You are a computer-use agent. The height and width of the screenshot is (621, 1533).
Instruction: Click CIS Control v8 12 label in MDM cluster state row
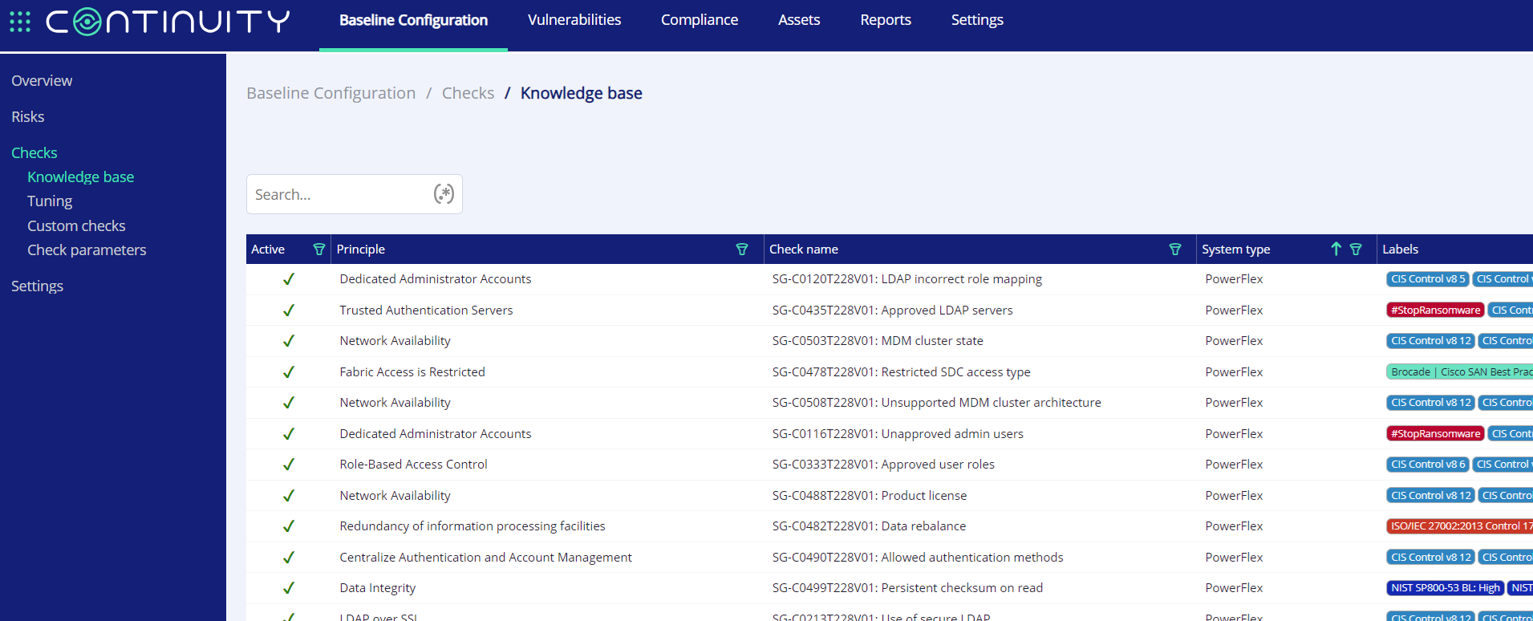(1431, 341)
